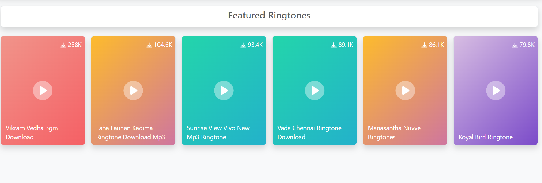The width and height of the screenshot is (542, 183).
Task: Click download icon beside 104.6K
Action: coord(149,45)
